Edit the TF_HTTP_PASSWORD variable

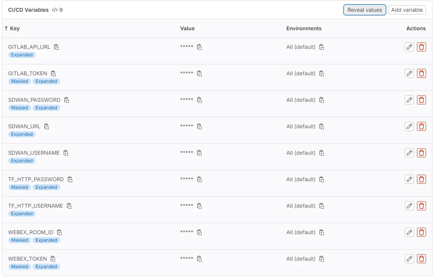(409, 179)
